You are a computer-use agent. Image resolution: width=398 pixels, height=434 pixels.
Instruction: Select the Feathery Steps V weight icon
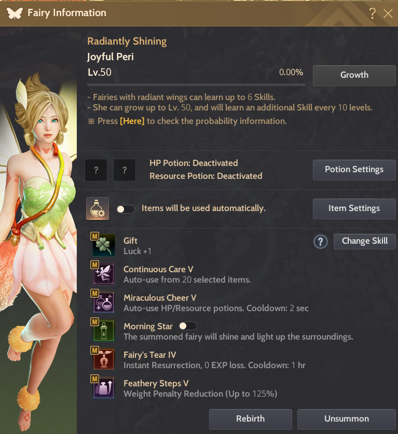pos(104,388)
